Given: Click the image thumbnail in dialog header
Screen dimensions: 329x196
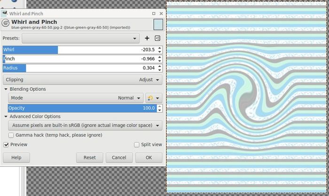Looking at the screenshot, I should [158, 24].
